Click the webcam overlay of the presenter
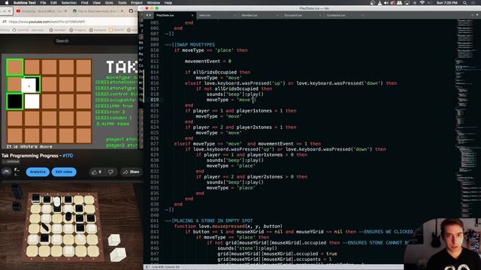 point(443,244)
